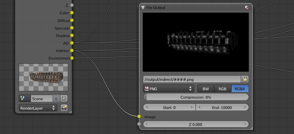Click the End: 10000 frame field

[x=222, y=107]
